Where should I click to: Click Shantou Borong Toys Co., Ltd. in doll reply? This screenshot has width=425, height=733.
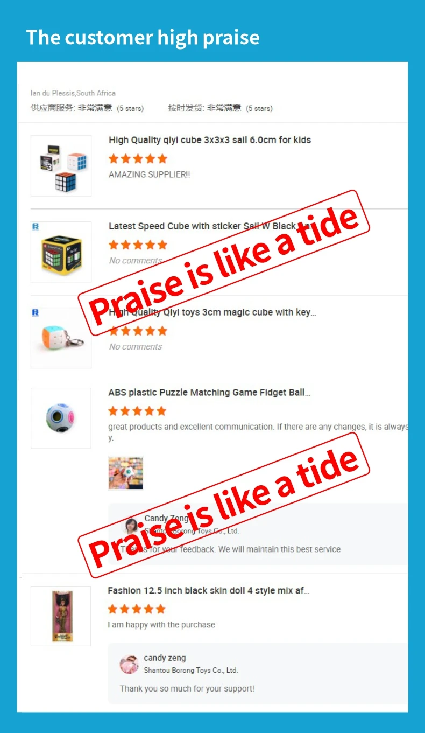click(191, 671)
